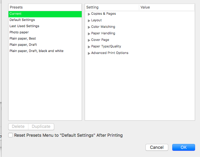Choose the Last Used Settings preset
The width and height of the screenshot is (200, 157).
point(45,26)
